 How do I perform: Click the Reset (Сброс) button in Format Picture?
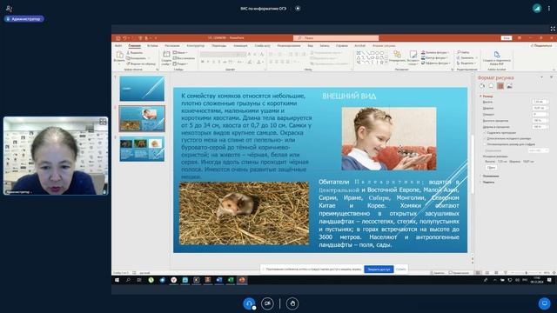tap(491, 168)
